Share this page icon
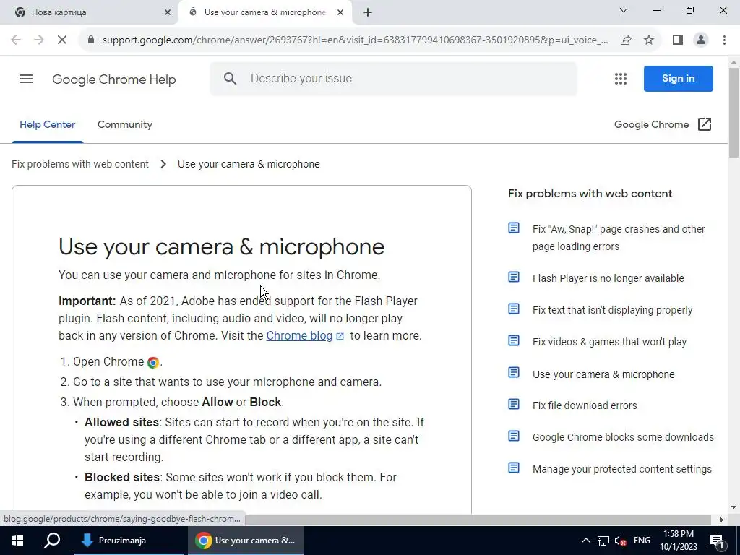This screenshot has width=740, height=555. click(x=626, y=40)
